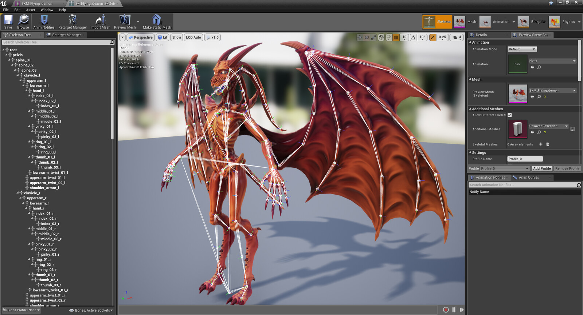Open Anim Notifies from the toolbar
Image resolution: width=583 pixels, height=315 pixels.
[x=44, y=22]
